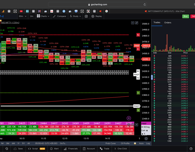The height and width of the screenshot is (152, 195).
Task: Click the star favorite icon
Action: point(135,143)
